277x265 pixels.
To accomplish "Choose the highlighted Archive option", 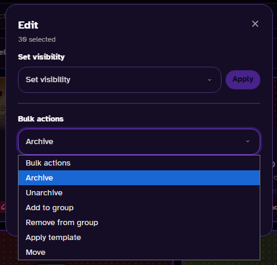I will (139, 178).
